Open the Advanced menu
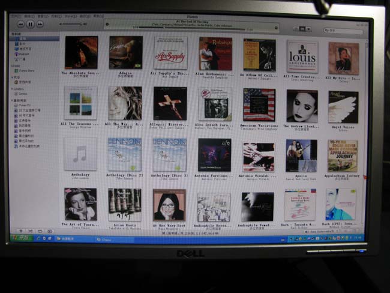 coord(85,16)
